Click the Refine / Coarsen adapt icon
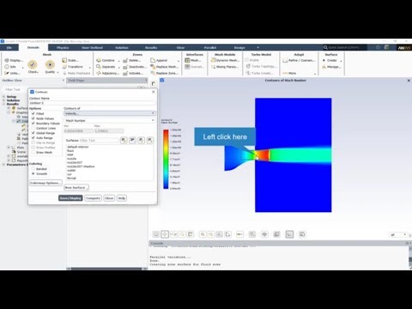Viewport: 412px width, 309px height. (285, 60)
